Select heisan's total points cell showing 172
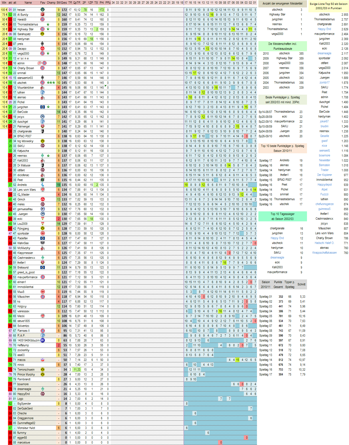The height and width of the screenshot is (445, 349). click(x=64, y=10)
